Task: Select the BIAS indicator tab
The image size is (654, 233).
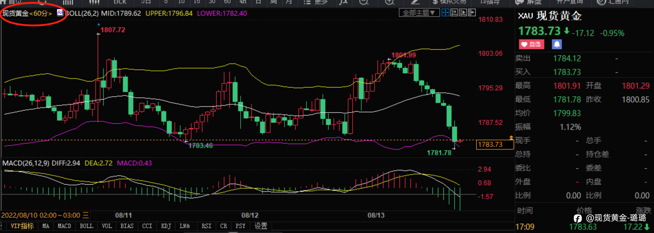Action: [127, 226]
